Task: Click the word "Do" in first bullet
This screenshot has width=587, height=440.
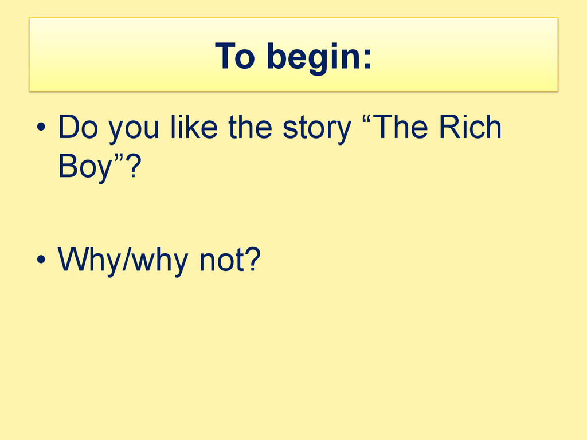Action: coord(78,127)
